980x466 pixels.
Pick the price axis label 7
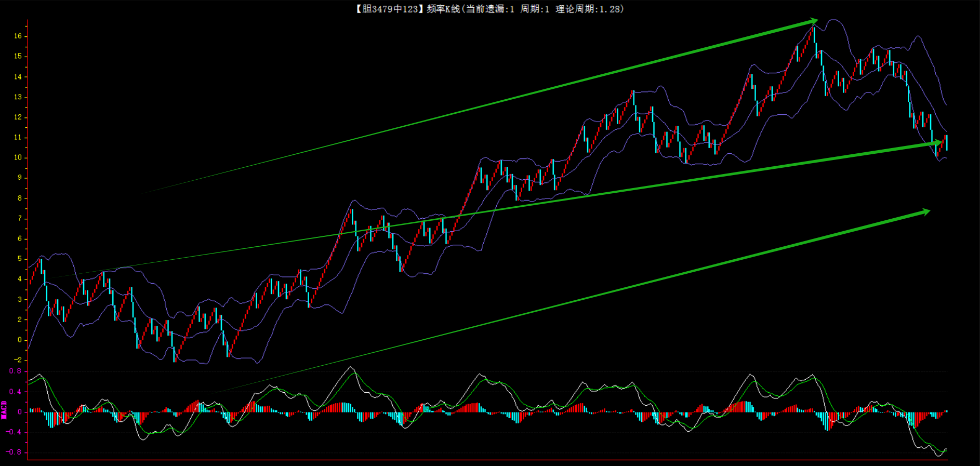[20, 218]
